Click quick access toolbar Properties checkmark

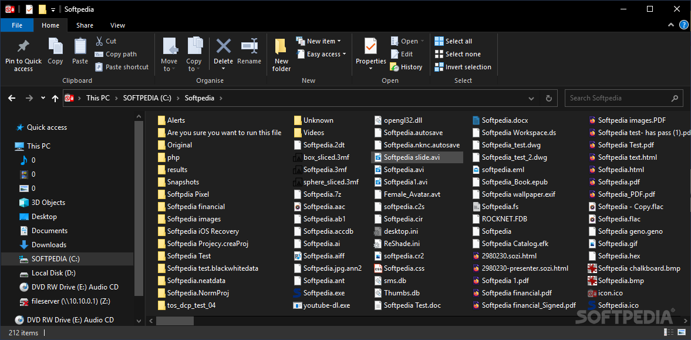pos(29,9)
